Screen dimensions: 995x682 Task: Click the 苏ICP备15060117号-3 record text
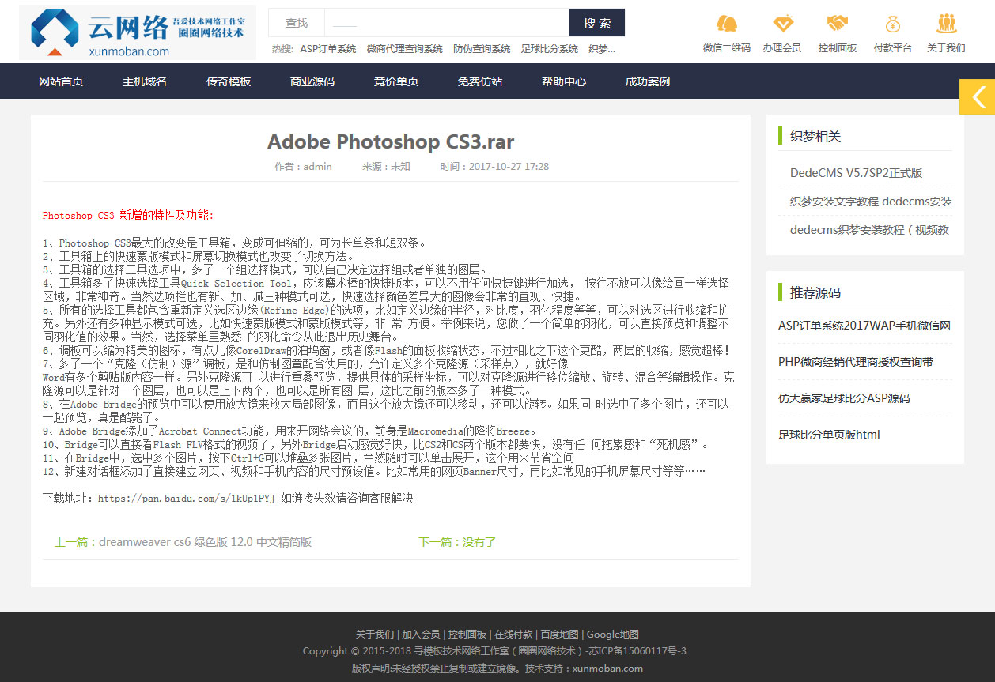coord(636,651)
